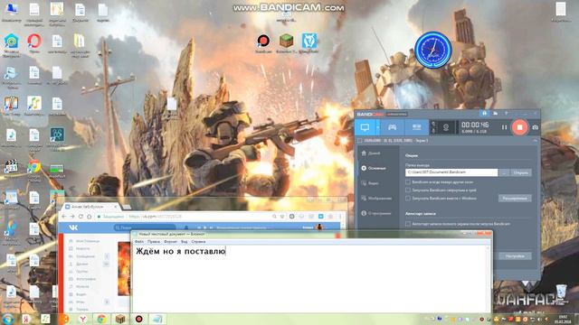Open Сообщения in VK sidebar

click(82, 256)
